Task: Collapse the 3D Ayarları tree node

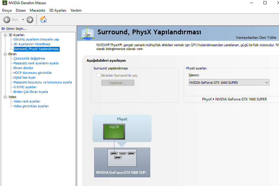Action: (x=5, y=35)
